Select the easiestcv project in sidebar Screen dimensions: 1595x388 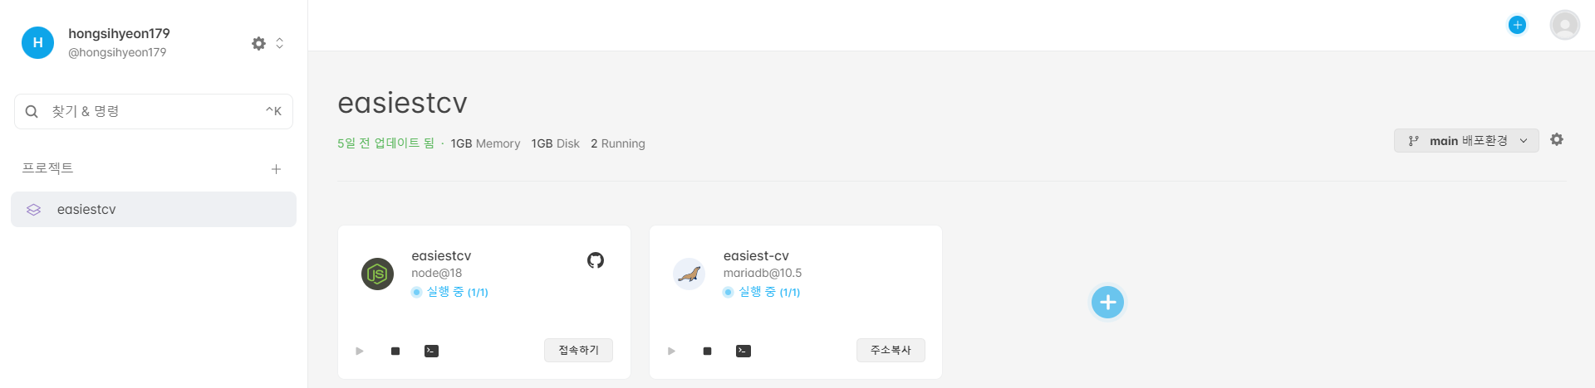coord(154,210)
